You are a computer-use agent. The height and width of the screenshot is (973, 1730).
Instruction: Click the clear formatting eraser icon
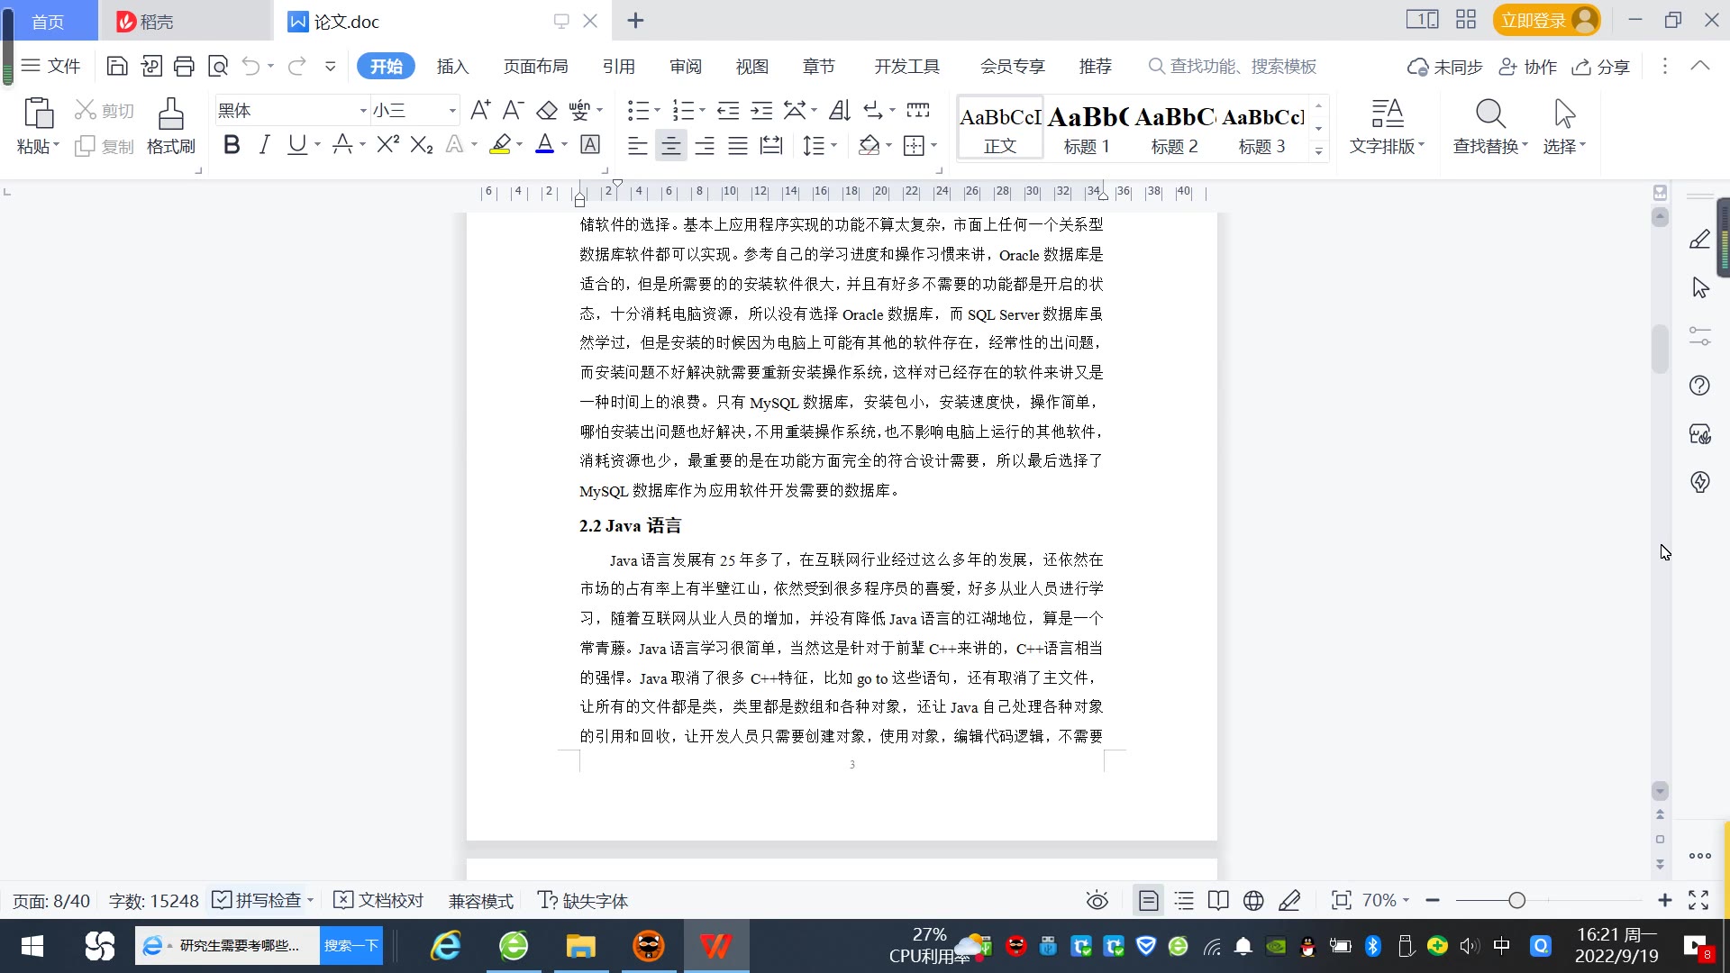pyautogui.click(x=547, y=111)
